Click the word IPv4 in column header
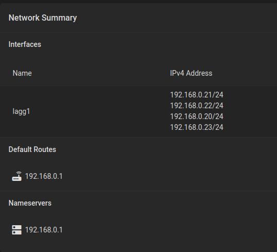This screenshot has width=277, height=252. click(x=177, y=73)
